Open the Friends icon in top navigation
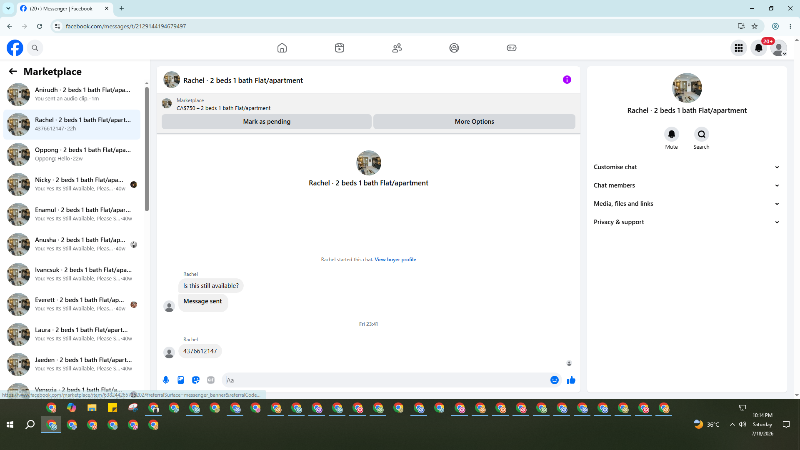The image size is (800, 450). click(x=397, y=48)
